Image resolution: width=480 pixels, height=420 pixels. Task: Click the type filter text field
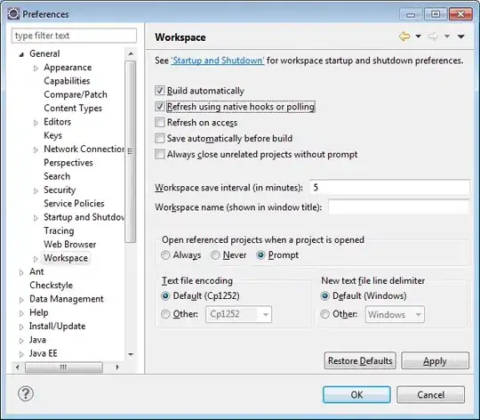tap(74, 36)
